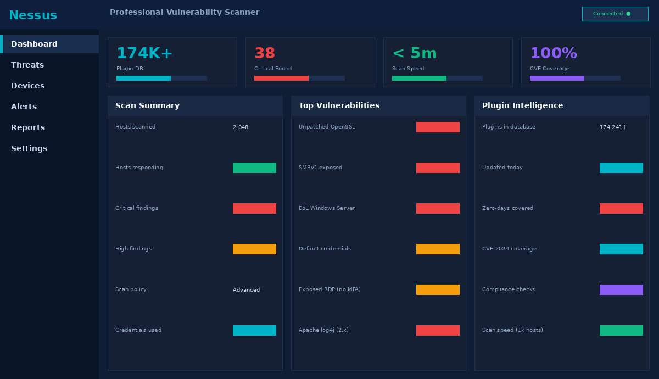Click the CVE Coverage purple progress bar
Screen dimensions: 659x379
575,79
